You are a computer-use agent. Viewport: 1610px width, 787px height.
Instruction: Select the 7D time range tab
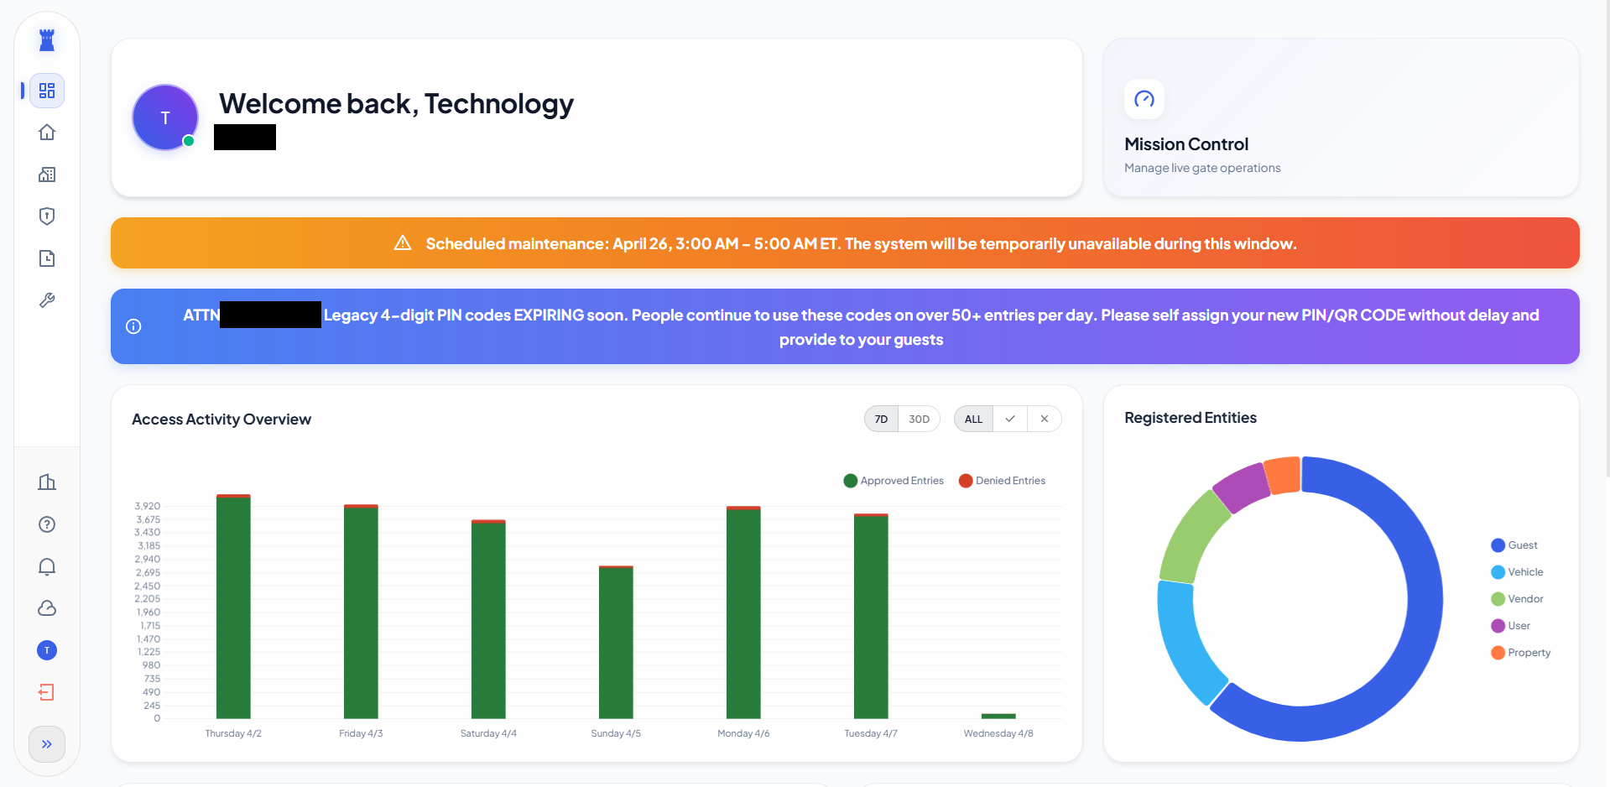881,419
